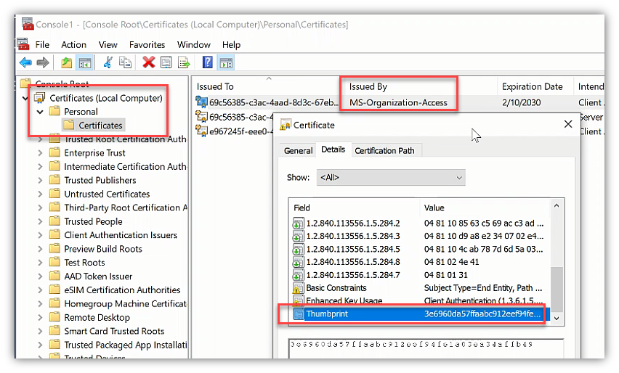Open the View menu

108,45
